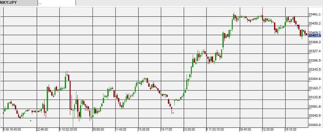323x135 pixels.
Task: Select the 20368.3 price axis label
Action: click(314, 42)
